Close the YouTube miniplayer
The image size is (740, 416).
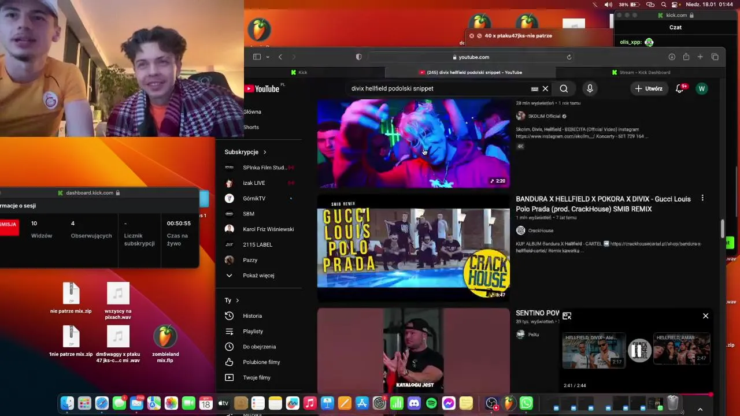click(x=705, y=316)
